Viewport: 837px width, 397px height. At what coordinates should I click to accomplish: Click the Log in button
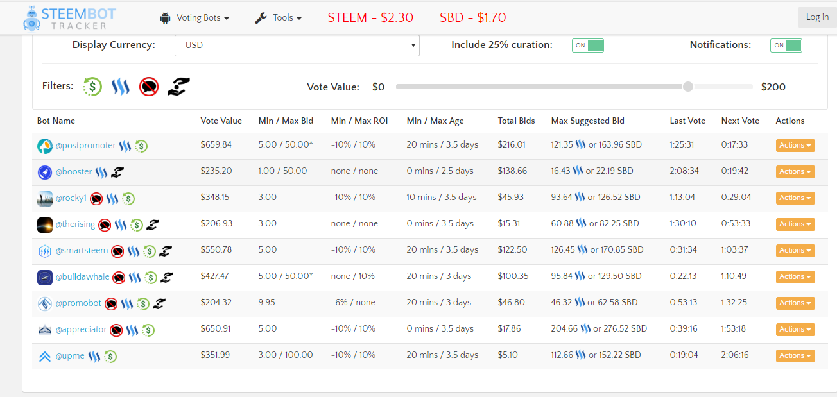(817, 17)
